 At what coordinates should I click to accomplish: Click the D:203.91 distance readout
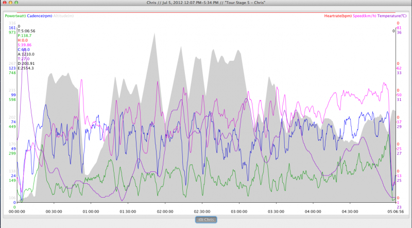(x=26, y=63)
